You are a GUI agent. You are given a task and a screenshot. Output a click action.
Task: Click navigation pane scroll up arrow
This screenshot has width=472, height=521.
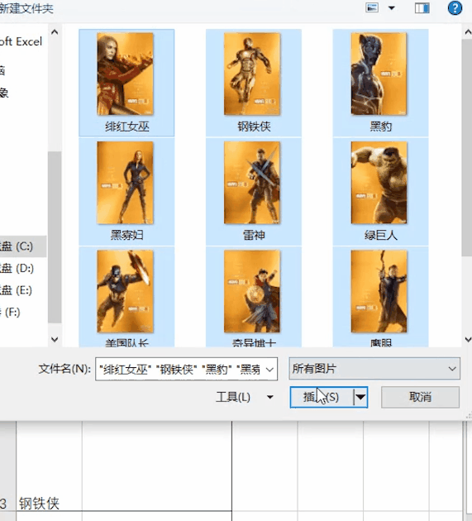pyautogui.click(x=55, y=32)
